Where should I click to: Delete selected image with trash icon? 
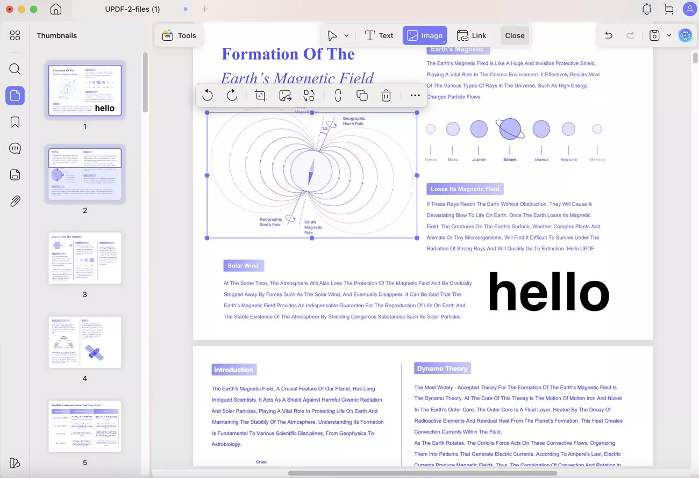click(x=386, y=96)
